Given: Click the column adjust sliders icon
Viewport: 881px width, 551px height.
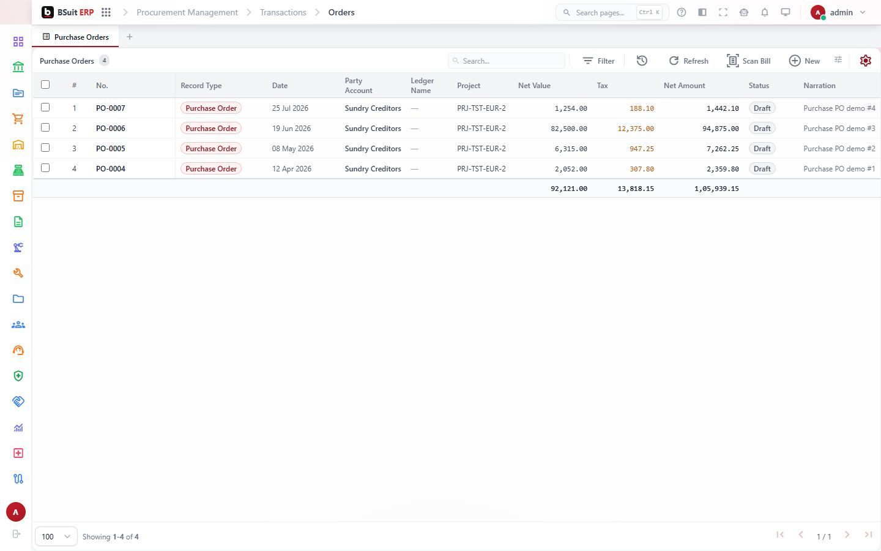Looking at the screenshot, I should click(x=838, y=60).
